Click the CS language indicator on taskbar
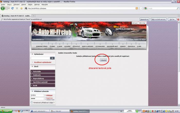 [121, 111]
